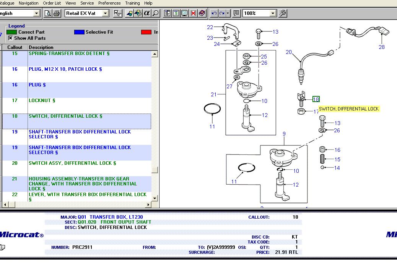Click the notes speech bubble icon
Viewport: 397px width, 263px height.
[x=236, y=13]
